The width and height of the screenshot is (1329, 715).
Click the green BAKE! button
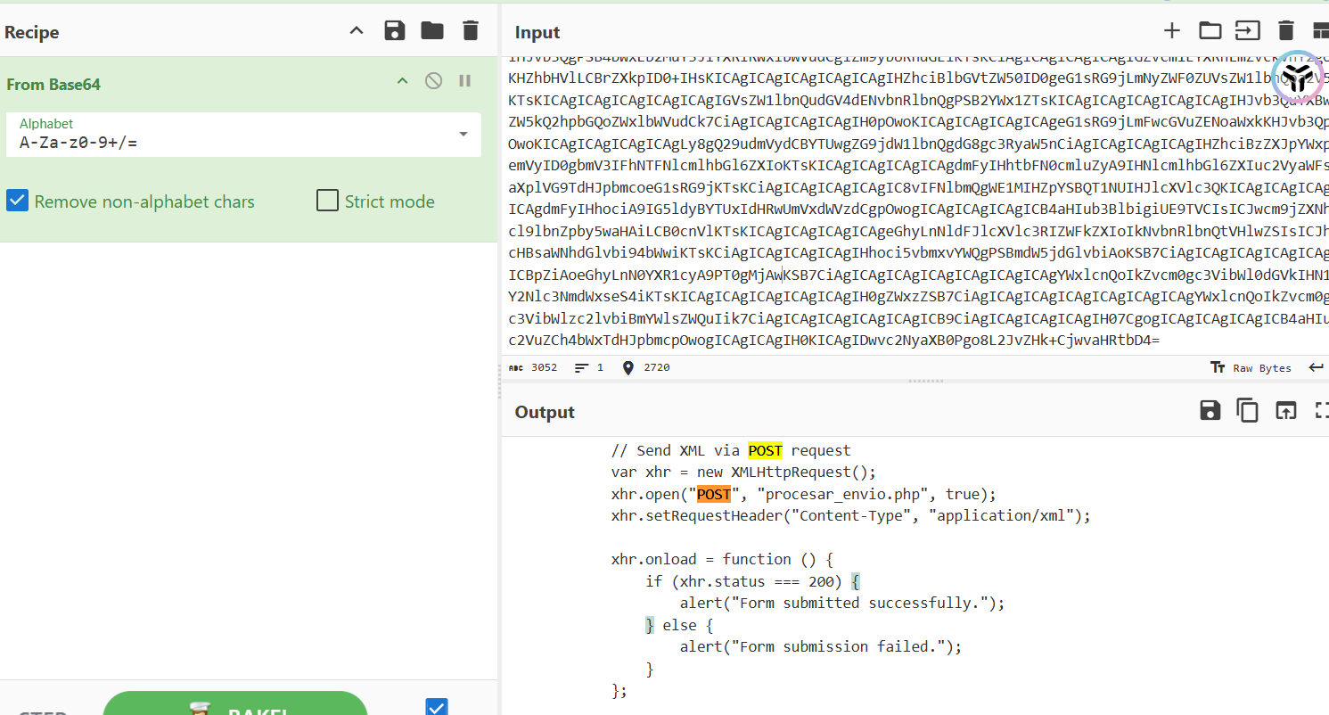[235, 704]
